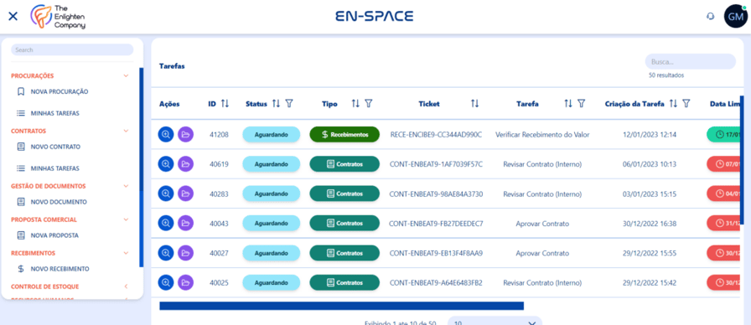Collapse the CONTRATOS section chevron

point(126,131)
